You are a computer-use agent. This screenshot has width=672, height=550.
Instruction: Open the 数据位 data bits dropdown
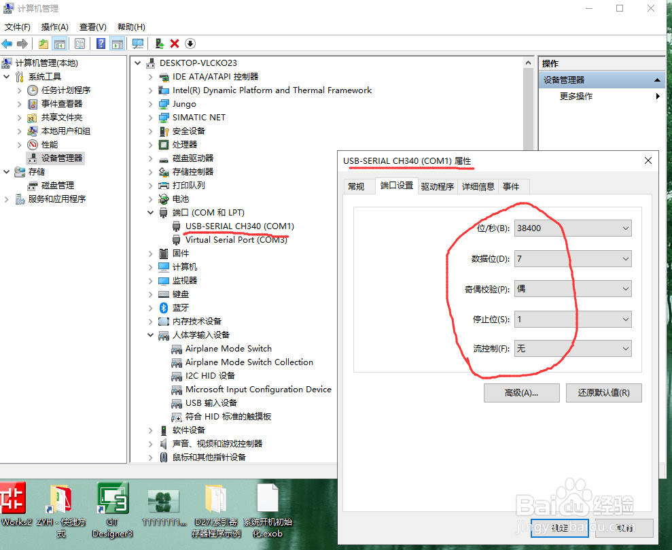point(626,258)
